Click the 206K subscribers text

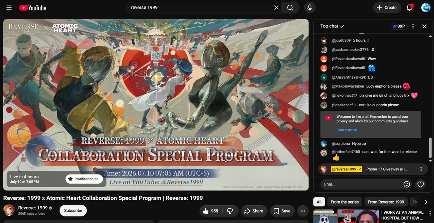click(32, 214)
